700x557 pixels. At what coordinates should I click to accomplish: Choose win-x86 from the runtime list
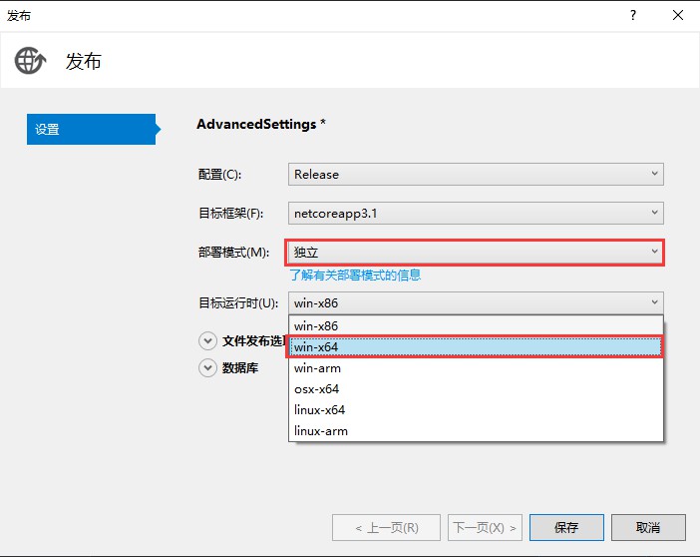click(476, 325)
